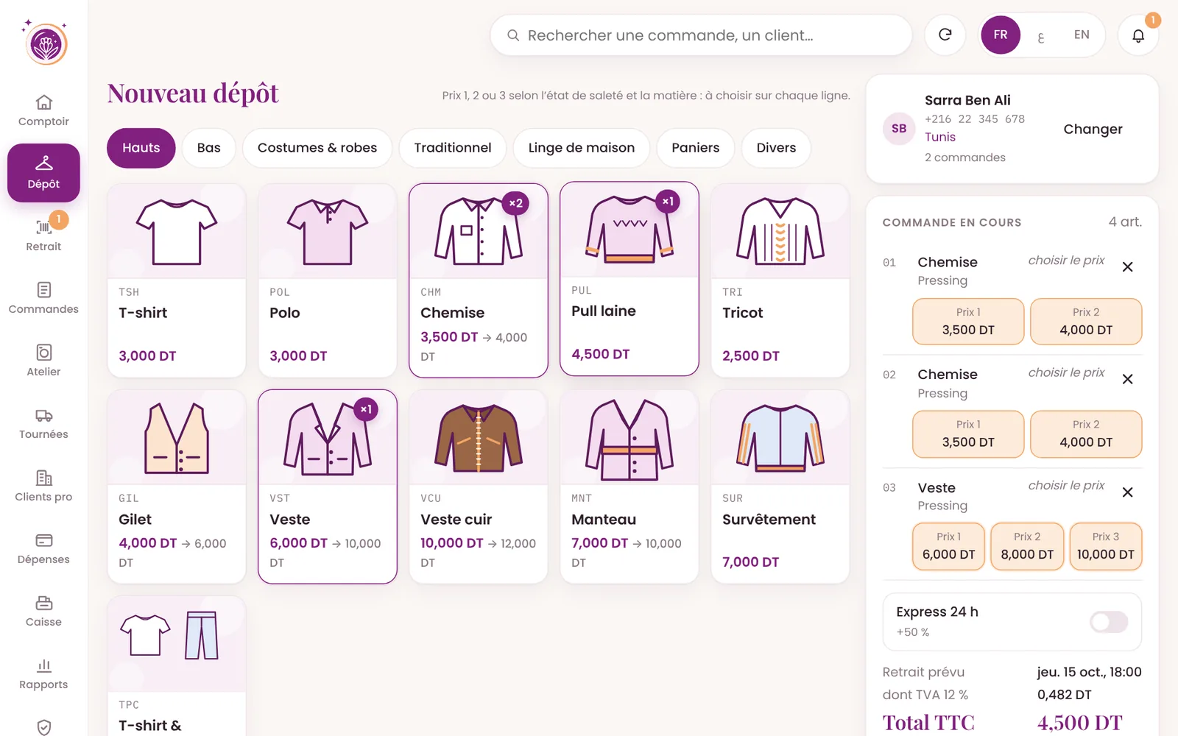Screen dimensions: 1178x736
Task: Remove order line 01 Chemise
Action: (x=1127, y=266)
